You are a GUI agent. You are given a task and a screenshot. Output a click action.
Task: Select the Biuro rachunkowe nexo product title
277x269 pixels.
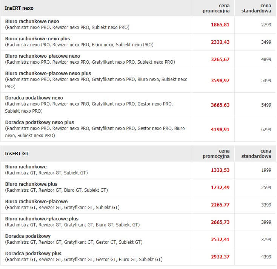32,21
